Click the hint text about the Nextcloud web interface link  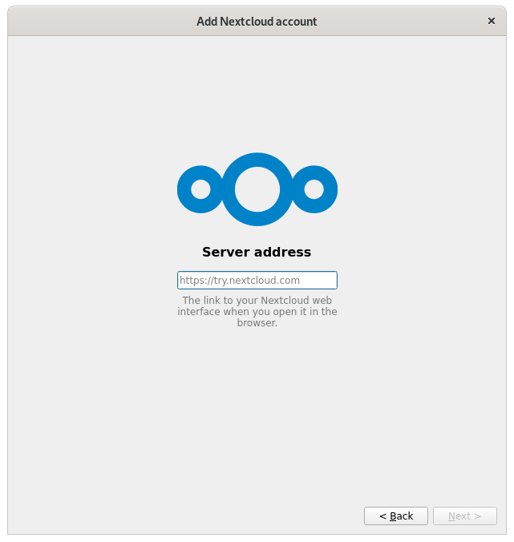point(257,311)
